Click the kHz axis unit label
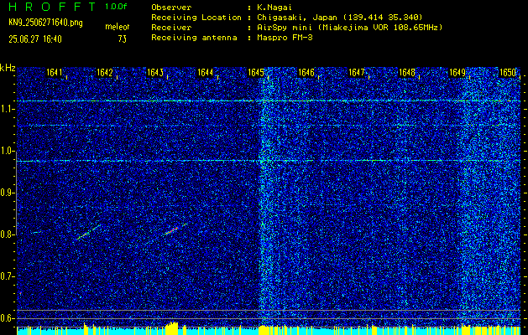This screenshot has width=528, height=335. point(8,68)
